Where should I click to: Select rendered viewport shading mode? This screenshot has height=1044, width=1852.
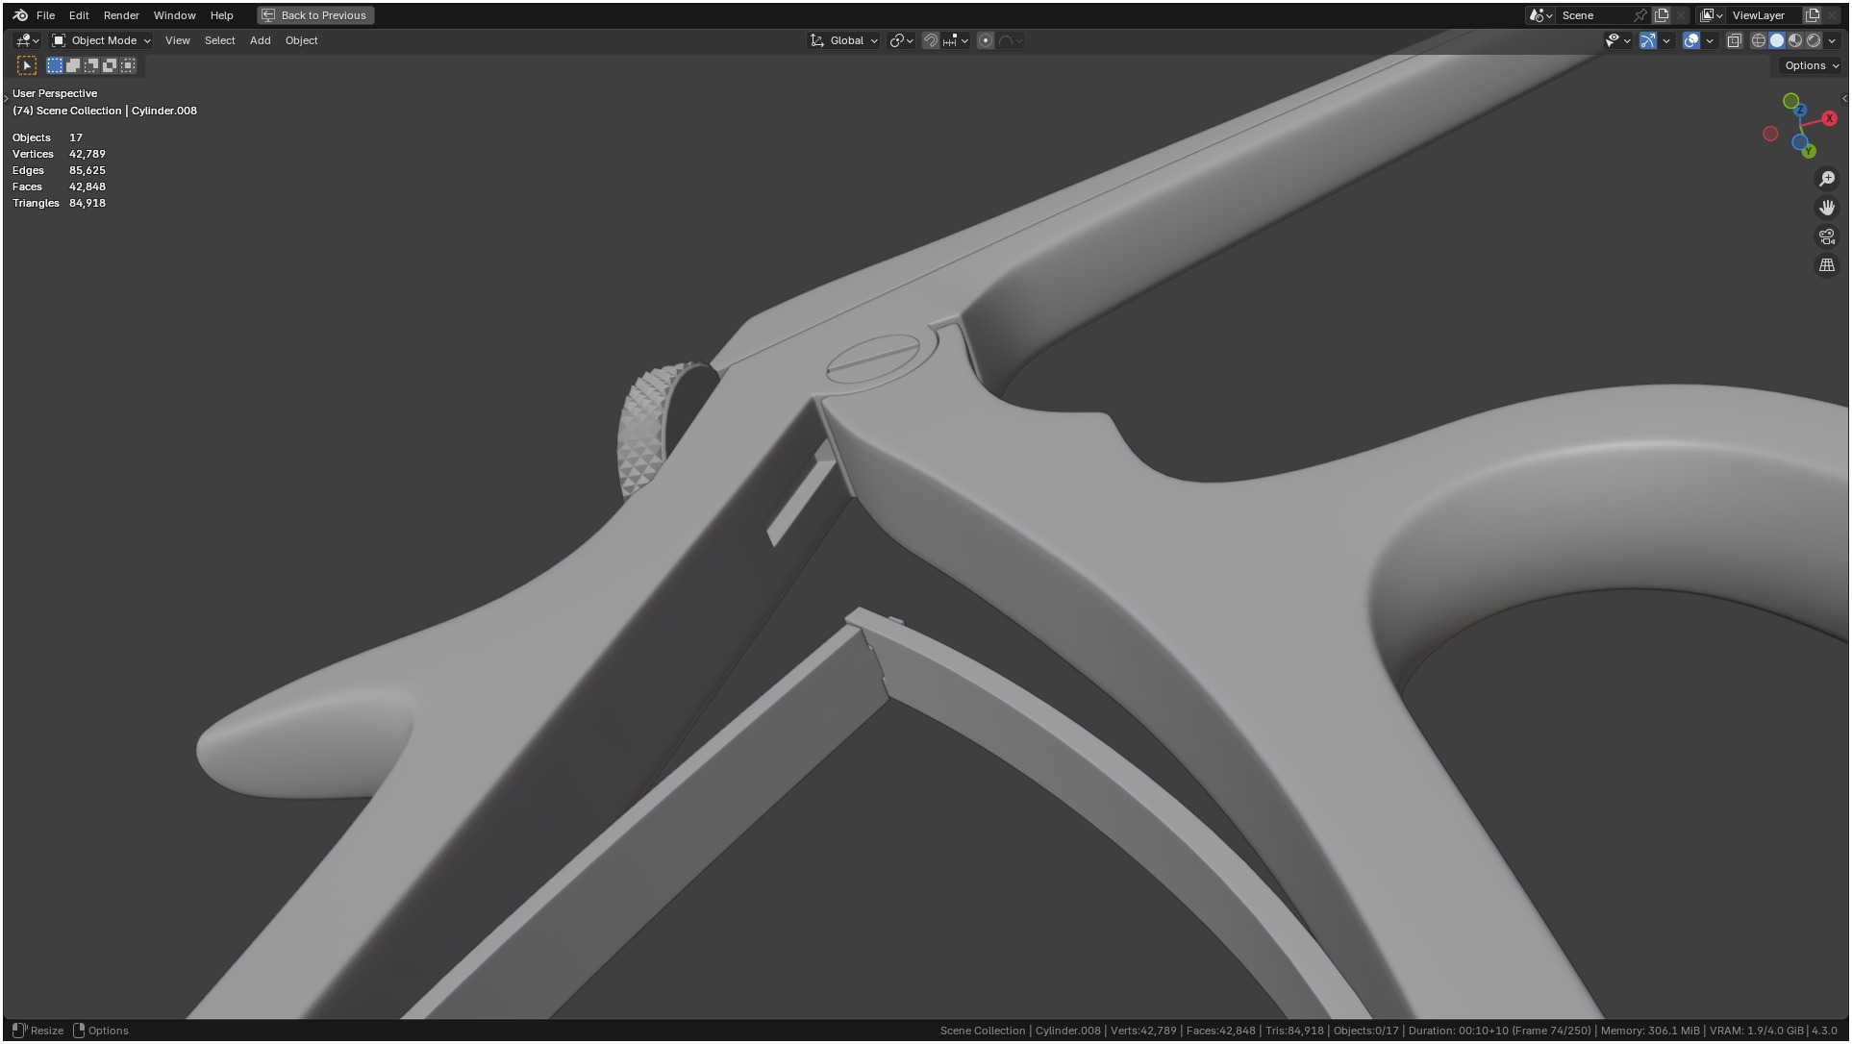[1814, 40]
